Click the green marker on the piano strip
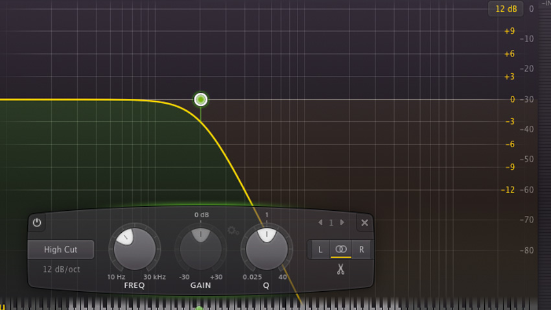Screen dimensions: 551x310 tap(199, 308)
